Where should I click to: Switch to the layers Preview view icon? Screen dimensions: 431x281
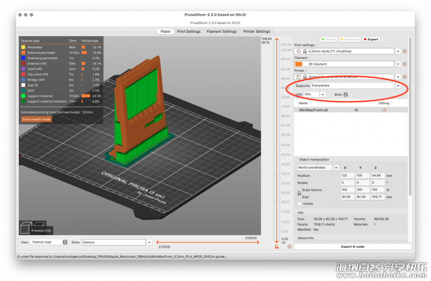click(39, 224)
